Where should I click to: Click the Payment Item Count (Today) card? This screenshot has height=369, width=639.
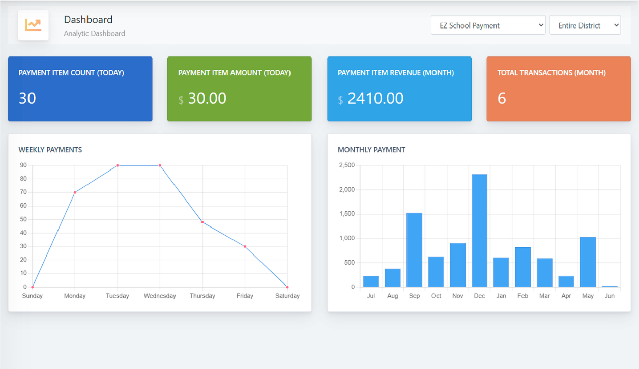coord(80,89)
